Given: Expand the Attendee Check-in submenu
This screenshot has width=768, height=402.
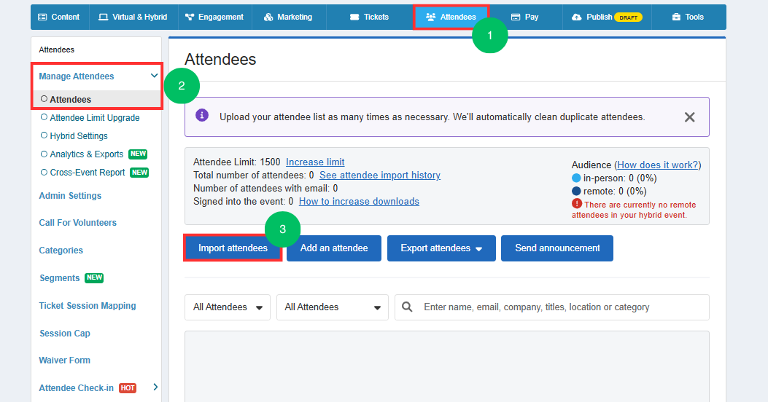Looking at the screenshot, I should tap(155, 387).
